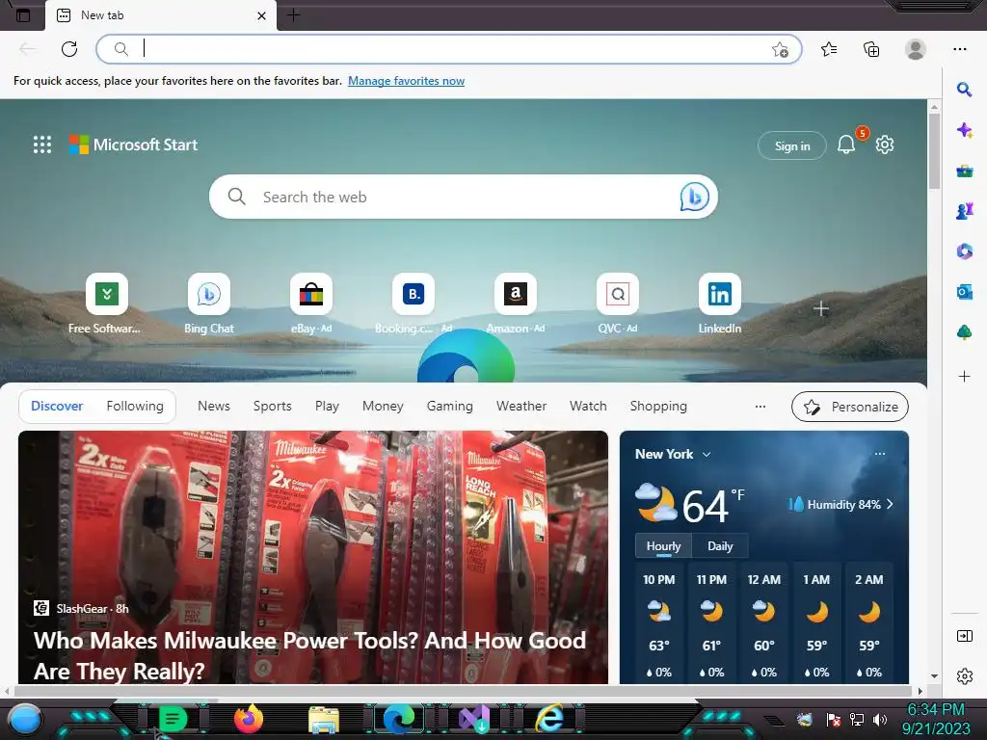Open the Start orb button
Image resolution: width=987 pixels, height=740 pixels.
[x=25, y=719]
